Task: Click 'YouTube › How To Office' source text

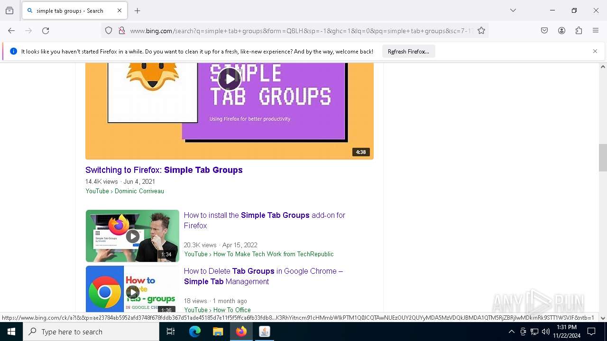Action: pos(217,310)
